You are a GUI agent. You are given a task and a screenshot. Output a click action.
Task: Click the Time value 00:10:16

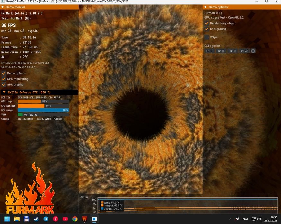click(29, 37)
